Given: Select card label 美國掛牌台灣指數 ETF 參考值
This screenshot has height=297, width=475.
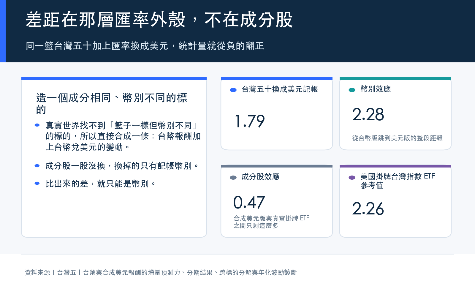Looking at the screenshot, I should (398, 181).
